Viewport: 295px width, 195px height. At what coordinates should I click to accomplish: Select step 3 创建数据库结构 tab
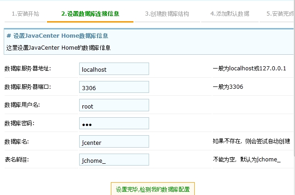pos(167,14)
